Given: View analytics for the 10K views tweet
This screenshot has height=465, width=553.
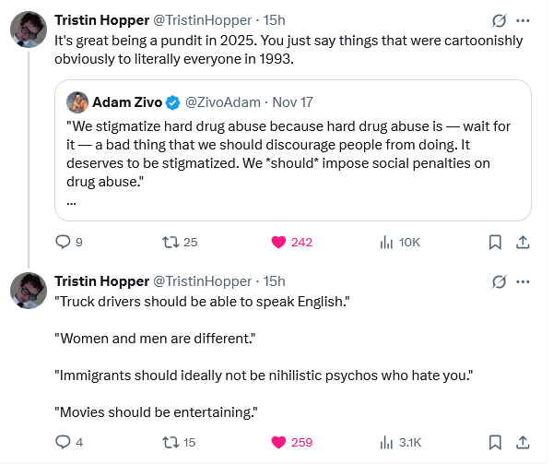Looking at the screenshot, I should pos(387,243).
